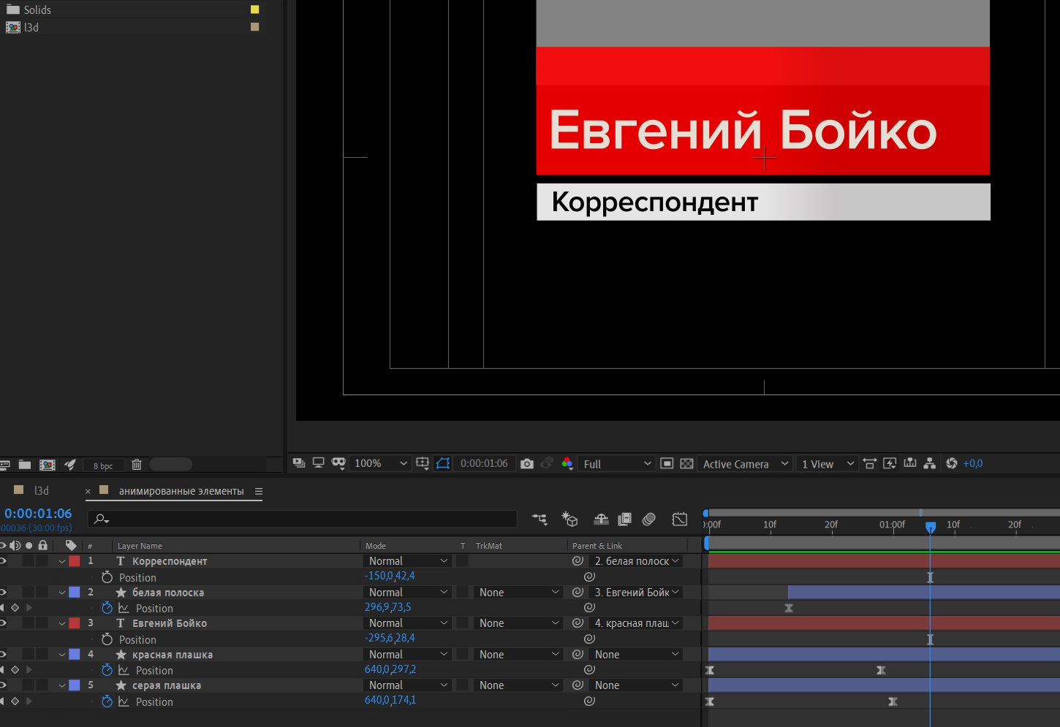Open Parent dropdown for серая плашка layer
Viewport: 1060px width, 727px height.
636,685
